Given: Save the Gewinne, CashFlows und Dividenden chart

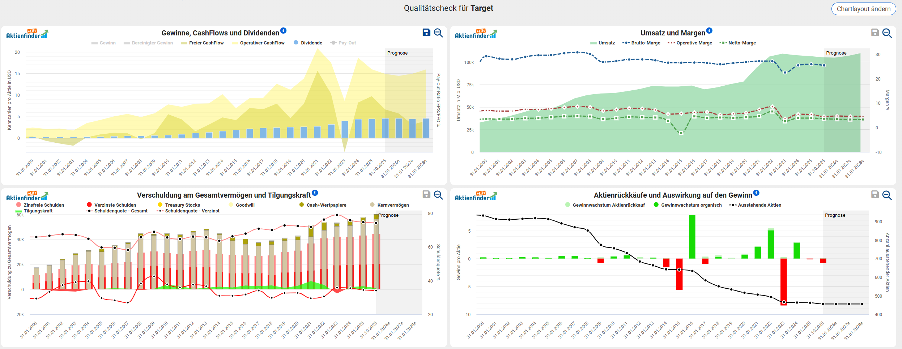Looking at the screenshot, I should 426,33.
